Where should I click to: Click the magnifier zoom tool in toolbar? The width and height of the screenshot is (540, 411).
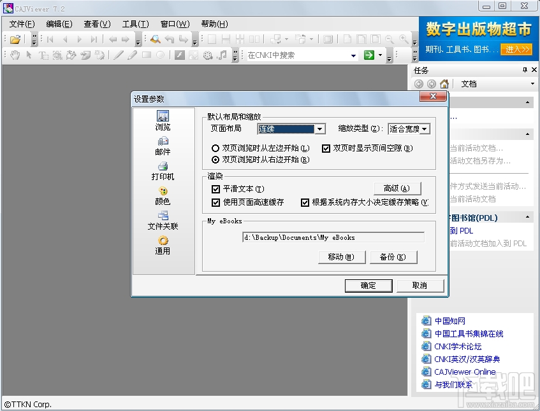155,39
